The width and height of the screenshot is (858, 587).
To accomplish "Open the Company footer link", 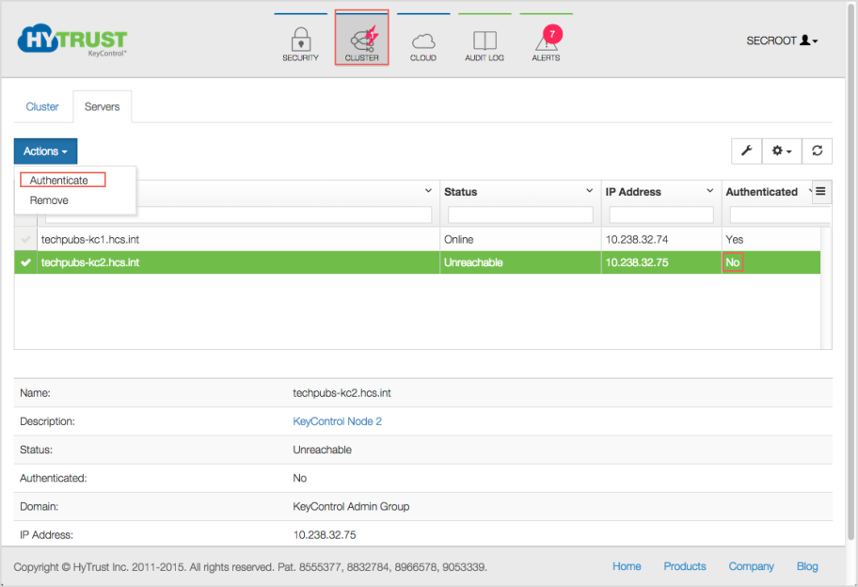I will [x=751, y=566].
